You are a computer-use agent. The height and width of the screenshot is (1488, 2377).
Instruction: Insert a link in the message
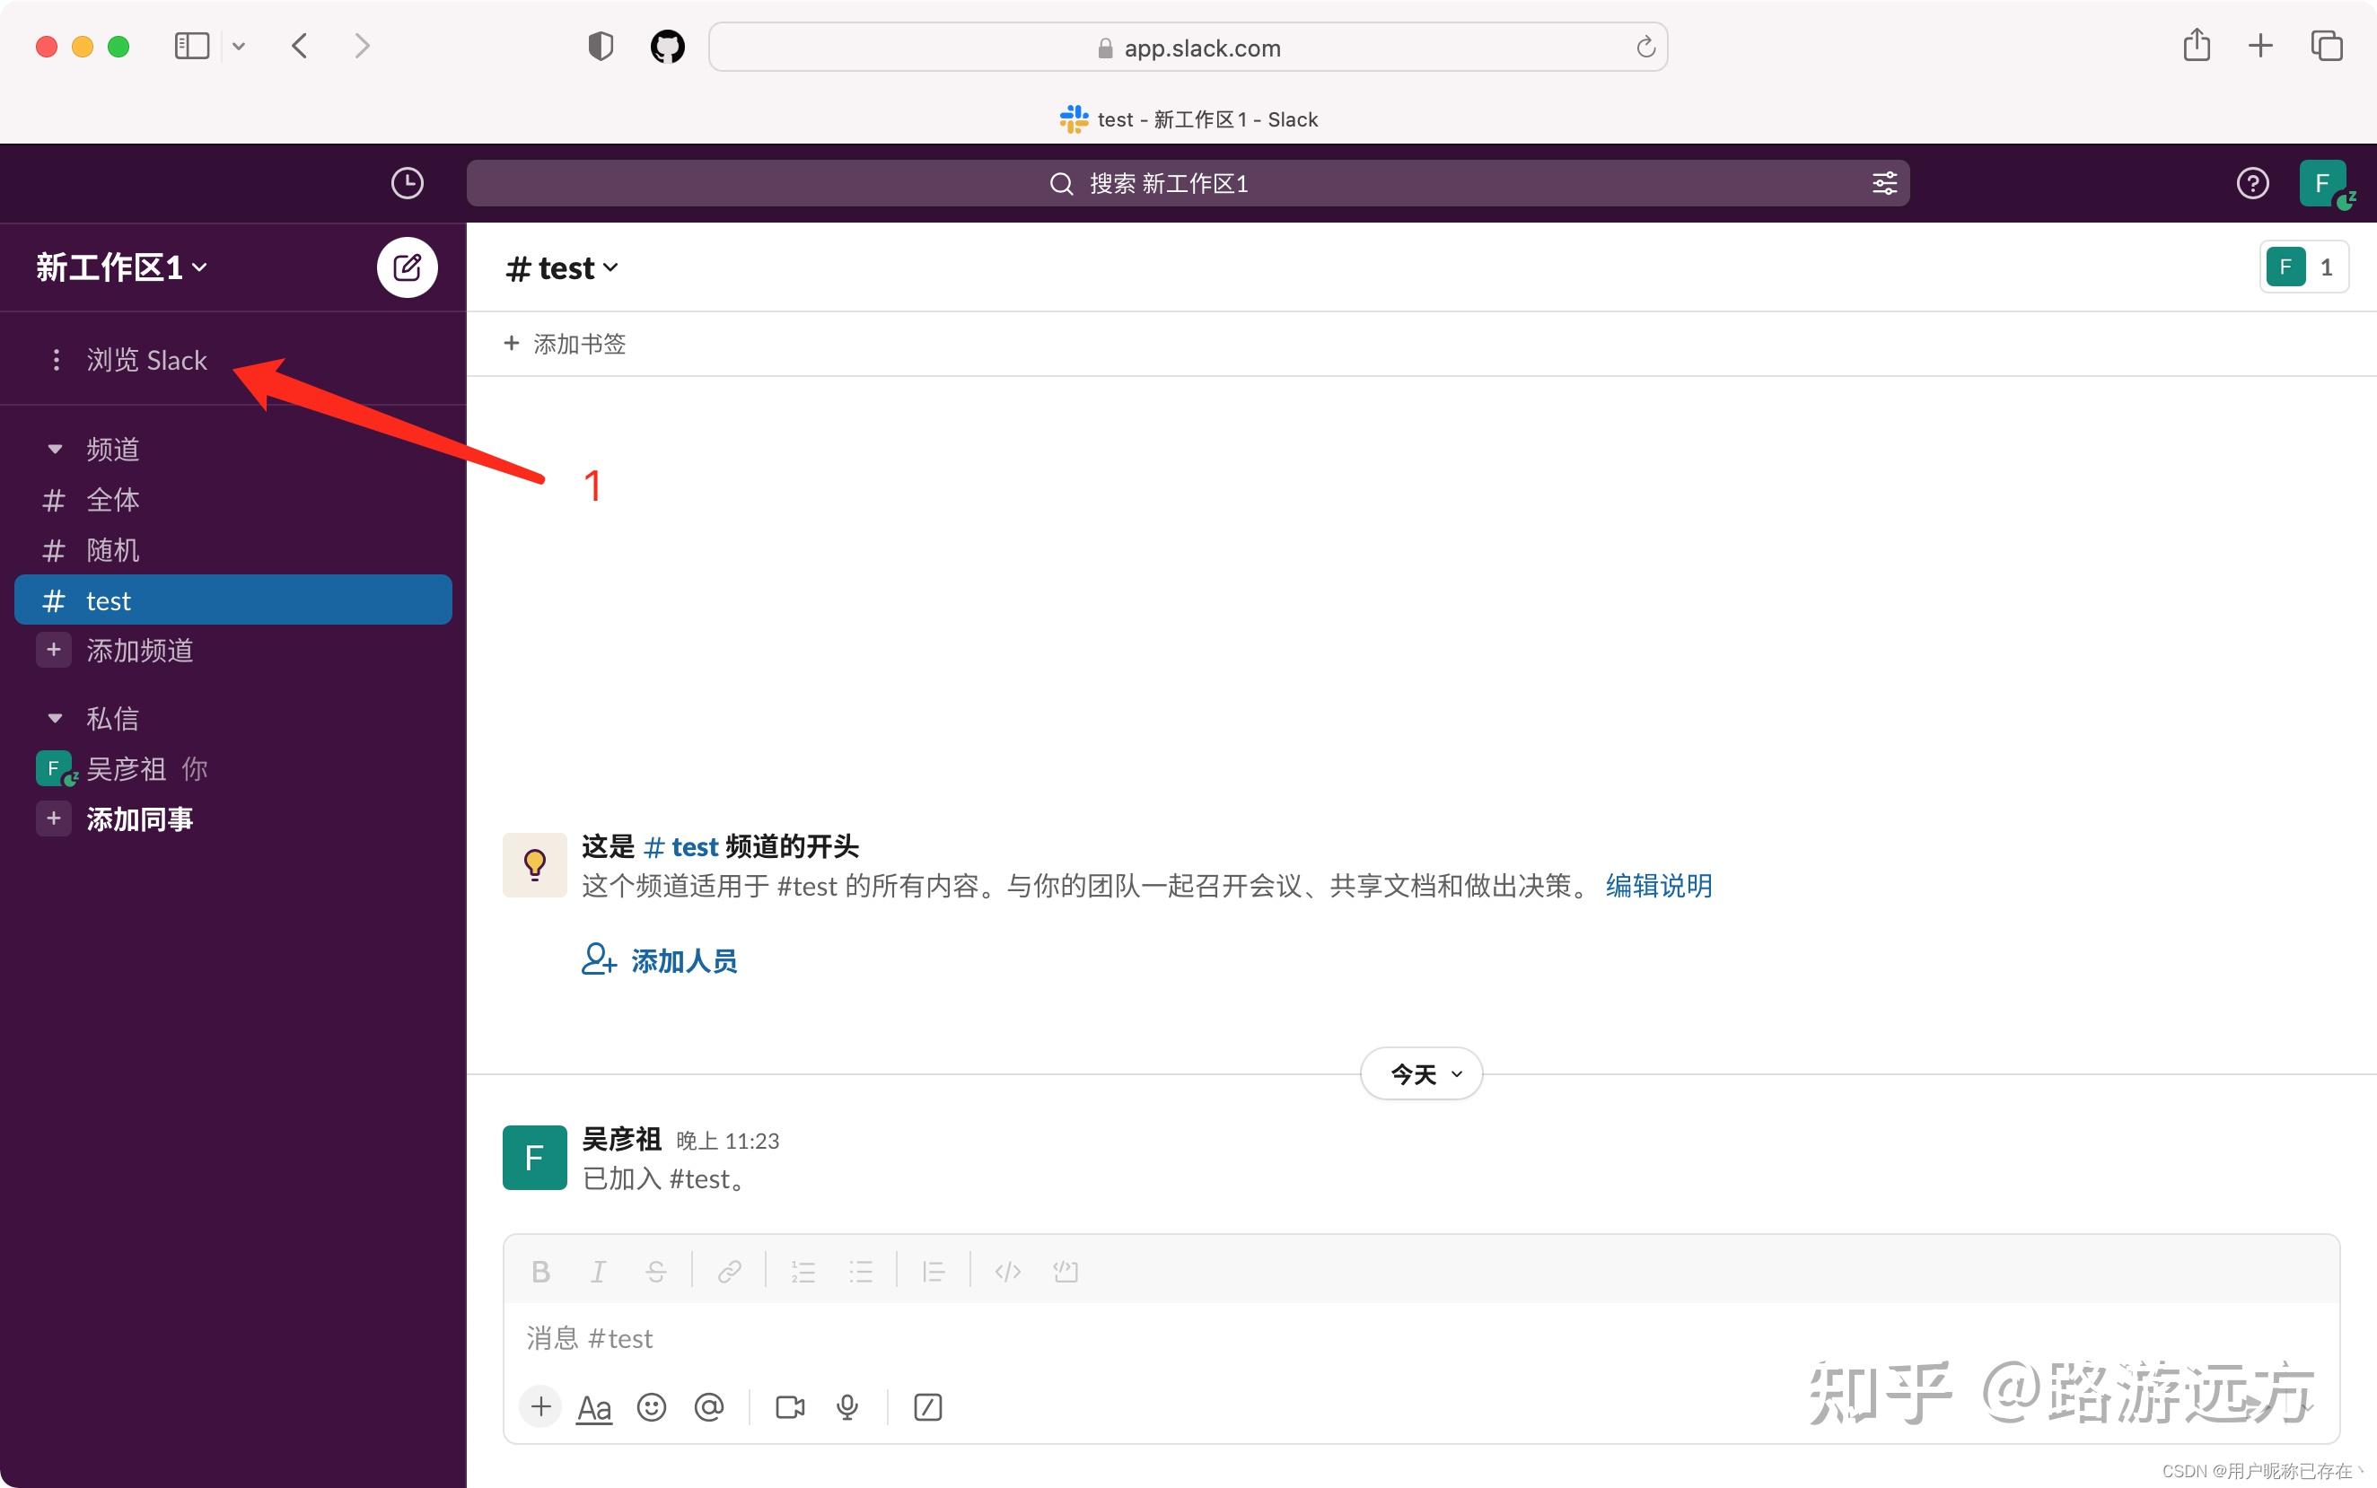click(729, 1271)
